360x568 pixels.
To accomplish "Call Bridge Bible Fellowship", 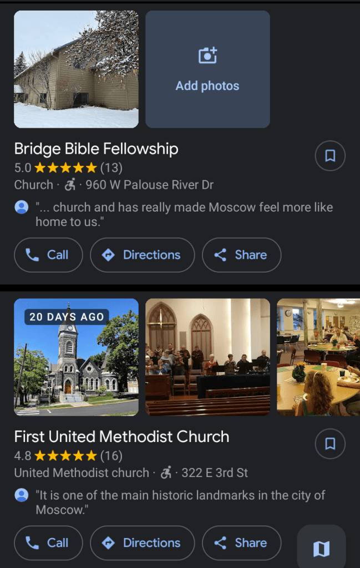I will coord(48,255).
